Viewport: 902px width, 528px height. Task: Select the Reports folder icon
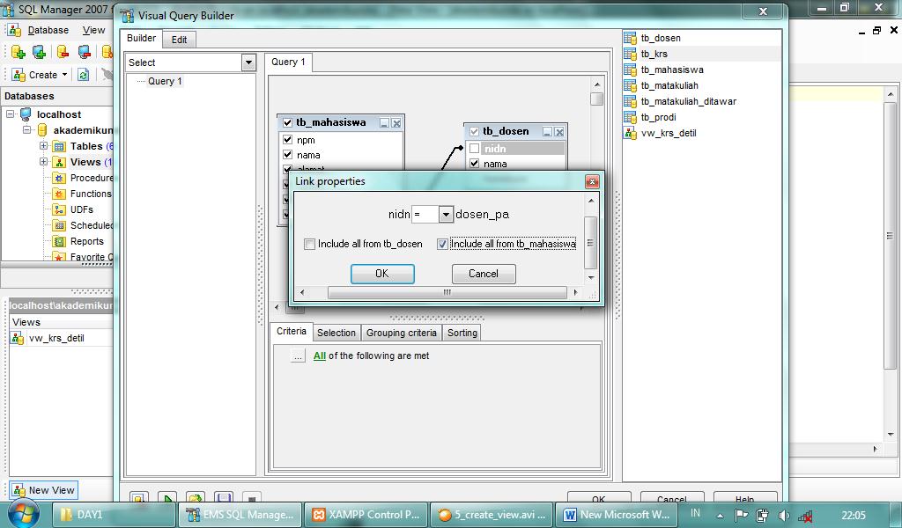pyautogui.click(x=59, y=241)
